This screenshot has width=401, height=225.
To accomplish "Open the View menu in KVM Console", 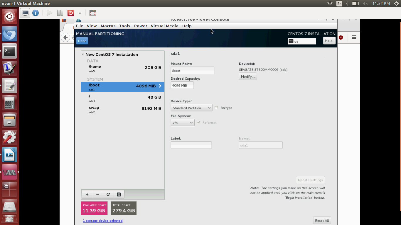I will (92, 26).
